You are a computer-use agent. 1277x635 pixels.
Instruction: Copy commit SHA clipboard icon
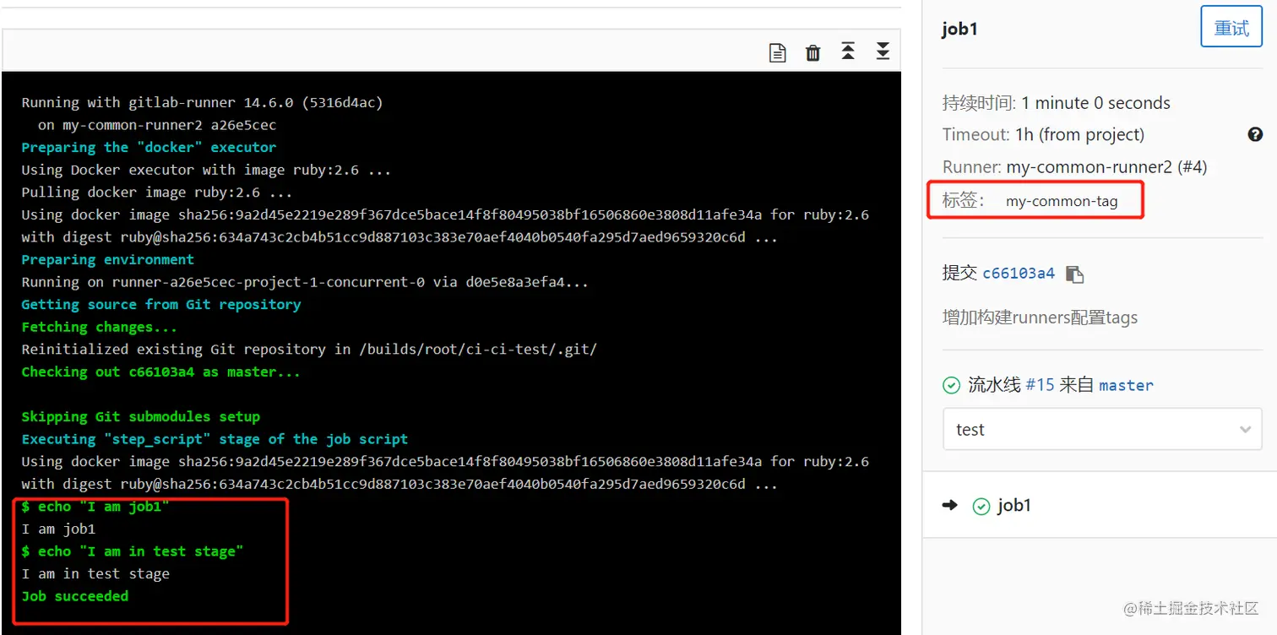1074,274
